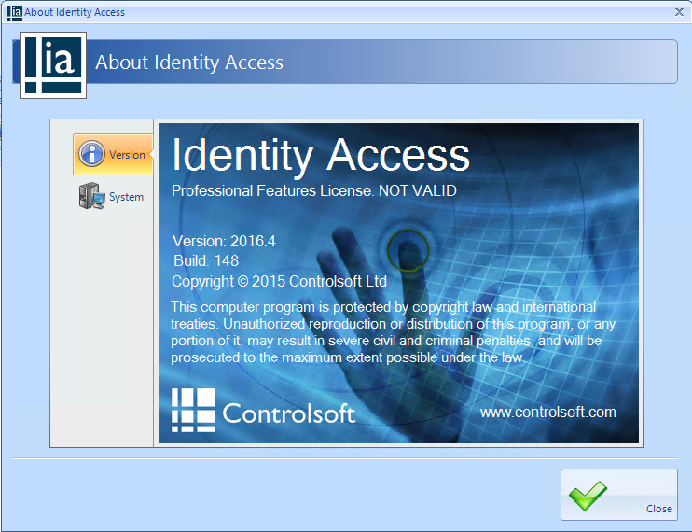Click the Controlsoft wordmark text

(x=288, y=413)
